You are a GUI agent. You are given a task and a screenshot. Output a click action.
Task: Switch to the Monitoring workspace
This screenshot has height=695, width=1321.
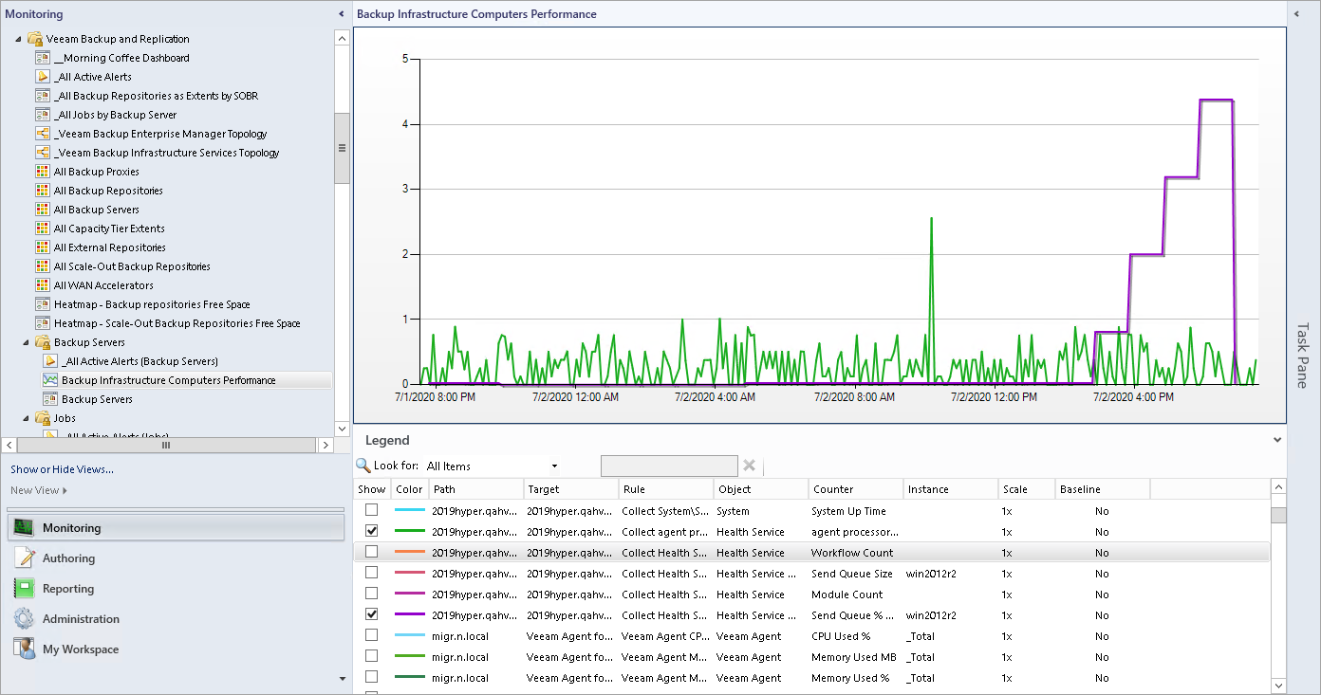point(176,528)
